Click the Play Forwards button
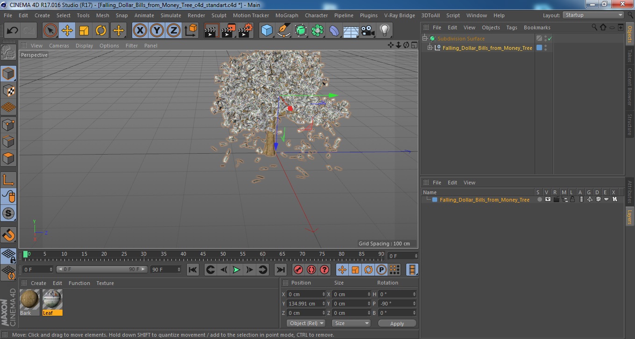635x339 pixels. click(237, 270)
